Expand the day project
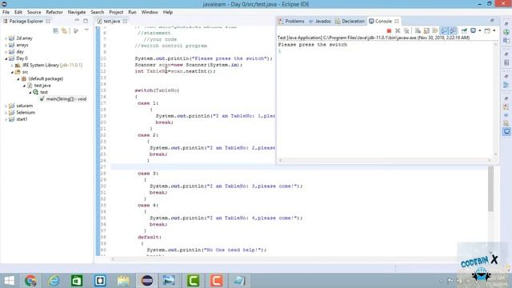This screenshot has width=512, height=288. (x=6, y=52)
